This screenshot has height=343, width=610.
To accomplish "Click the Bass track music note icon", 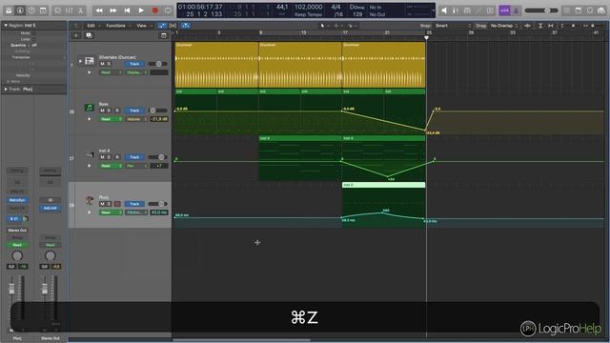I will [x=90, y=108].
